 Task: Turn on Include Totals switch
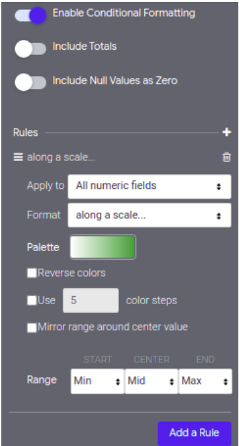[31, 49]
